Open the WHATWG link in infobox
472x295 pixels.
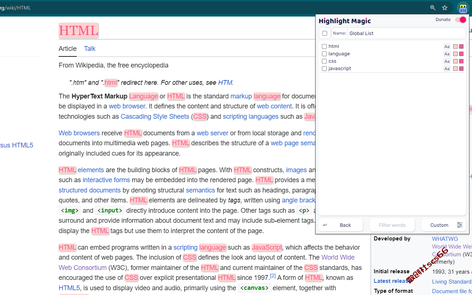point(445,239)
